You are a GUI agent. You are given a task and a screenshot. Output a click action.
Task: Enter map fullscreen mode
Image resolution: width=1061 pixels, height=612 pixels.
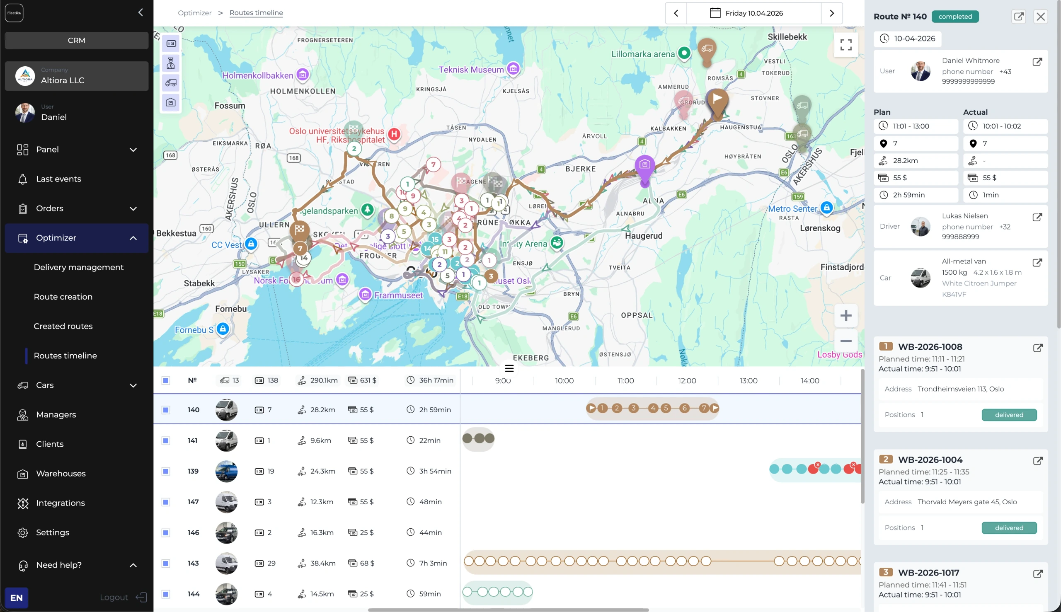[x=846, y=45]
